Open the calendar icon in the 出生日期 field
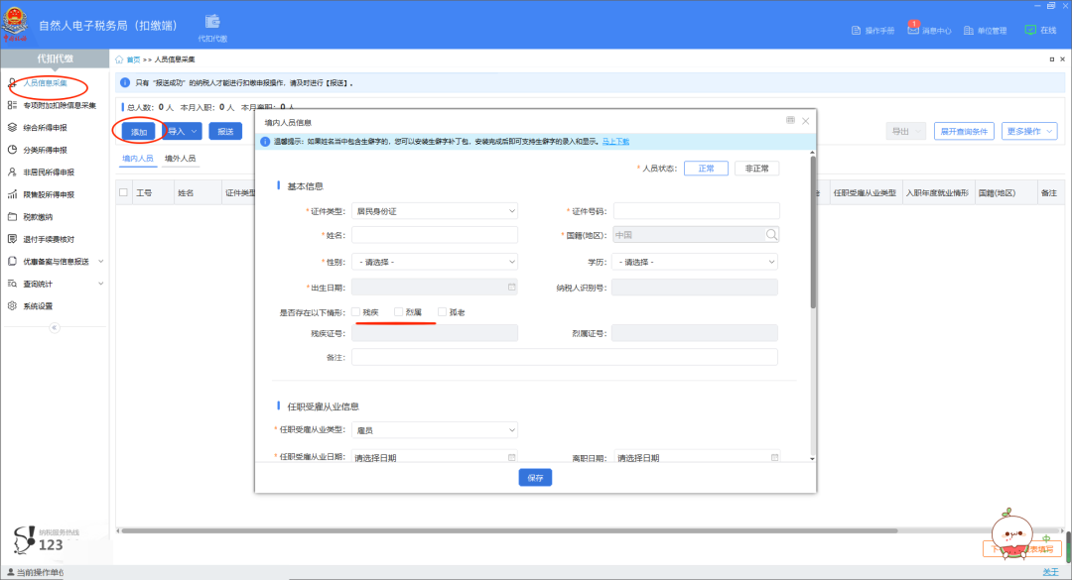The width and height of the screenshot is (1072, 580). 511,287
